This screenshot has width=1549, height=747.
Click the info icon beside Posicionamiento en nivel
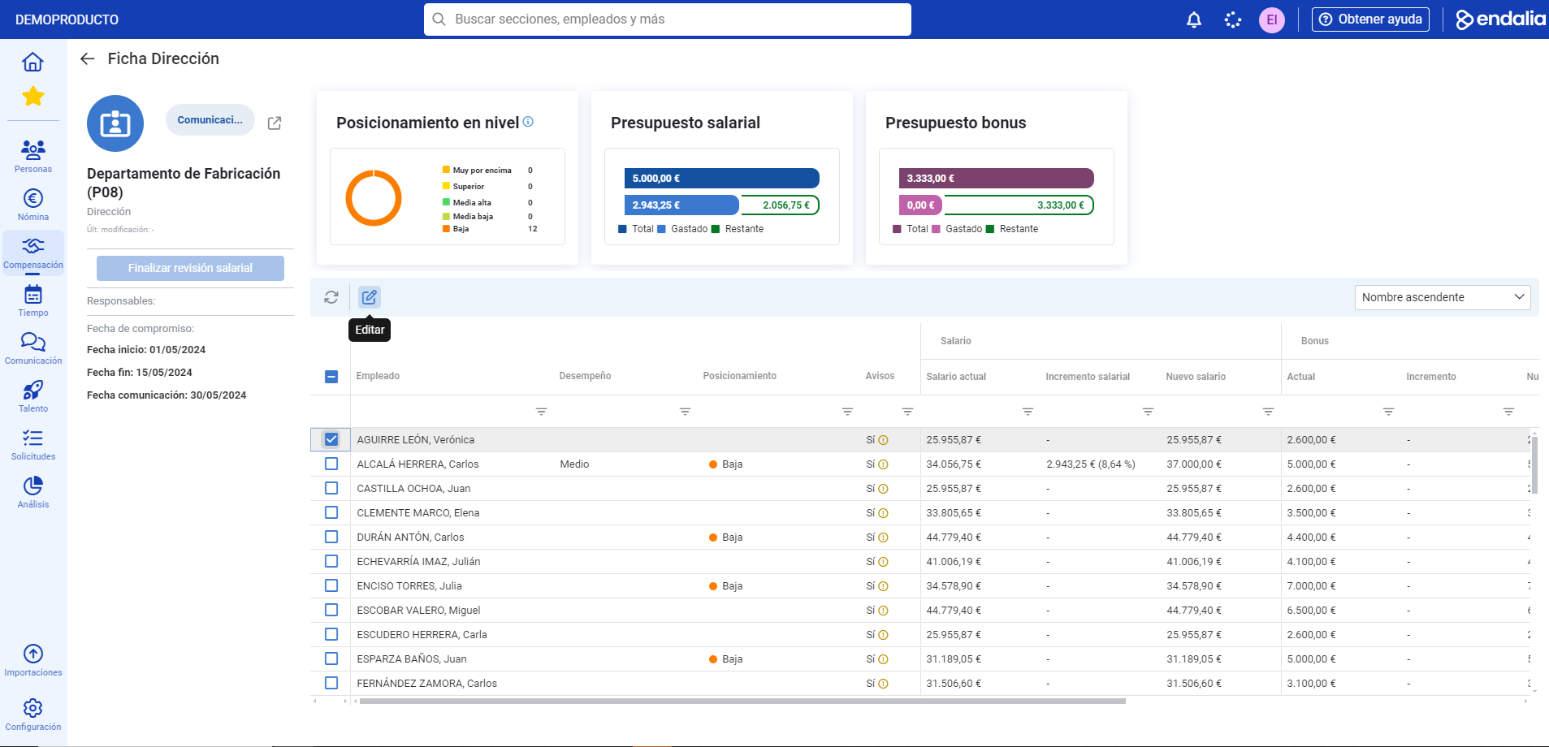coord(528,122)
